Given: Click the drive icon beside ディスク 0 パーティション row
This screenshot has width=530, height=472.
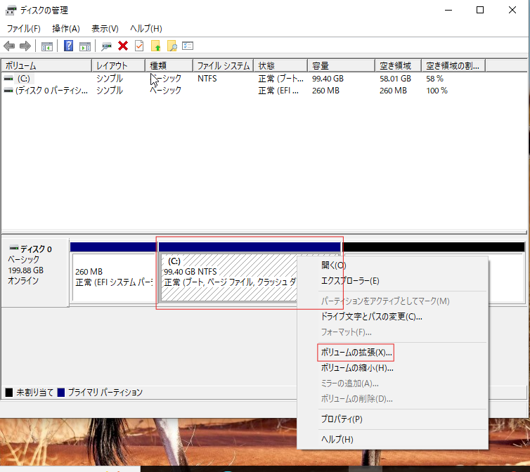Looking at the screenshot, I should click(8, 91).
